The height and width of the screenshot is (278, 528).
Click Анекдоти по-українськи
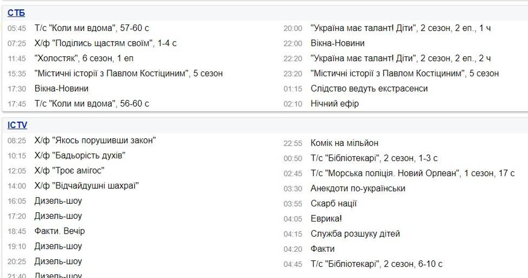(x=358, y=189)
